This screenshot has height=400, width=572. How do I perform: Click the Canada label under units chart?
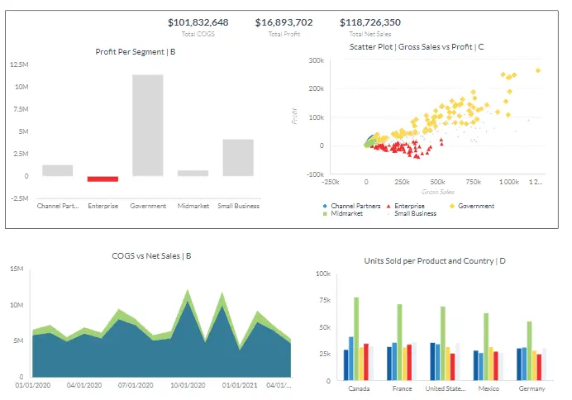tap(359, 388)
